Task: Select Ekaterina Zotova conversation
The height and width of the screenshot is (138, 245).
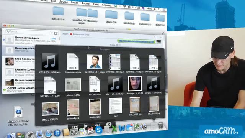Action: pos(18,72)
